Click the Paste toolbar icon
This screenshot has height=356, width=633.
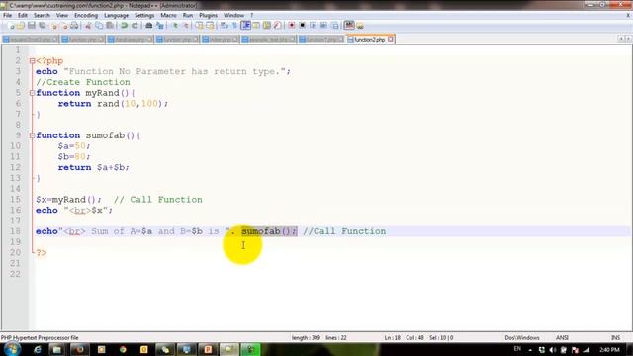coord(110,26)
